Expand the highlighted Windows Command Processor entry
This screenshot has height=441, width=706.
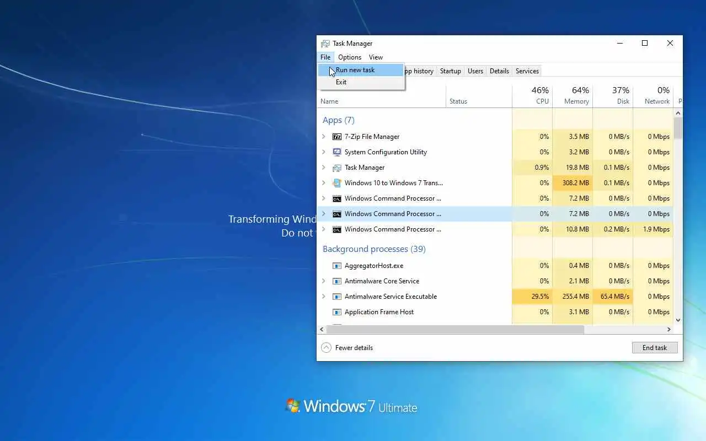(324, 214)
